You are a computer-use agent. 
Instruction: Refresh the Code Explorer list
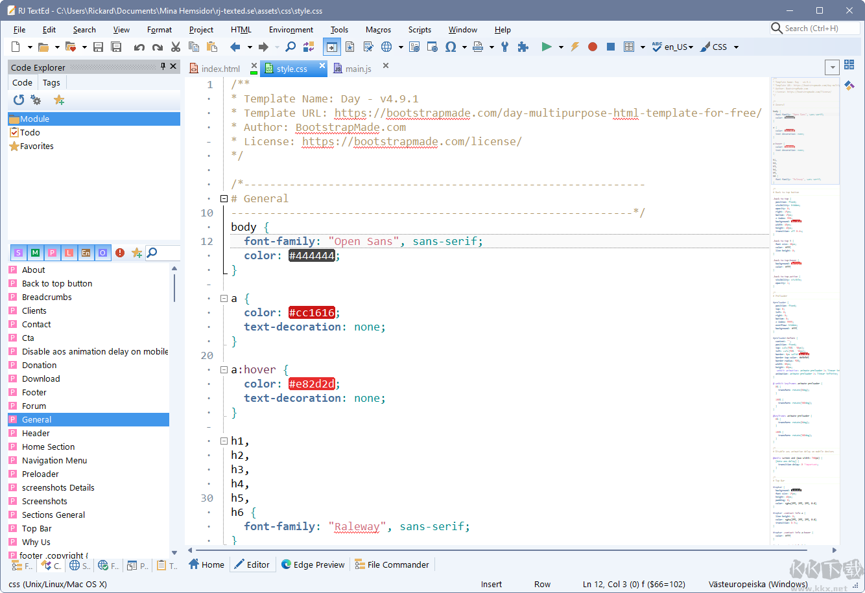(x=19, y=100)
